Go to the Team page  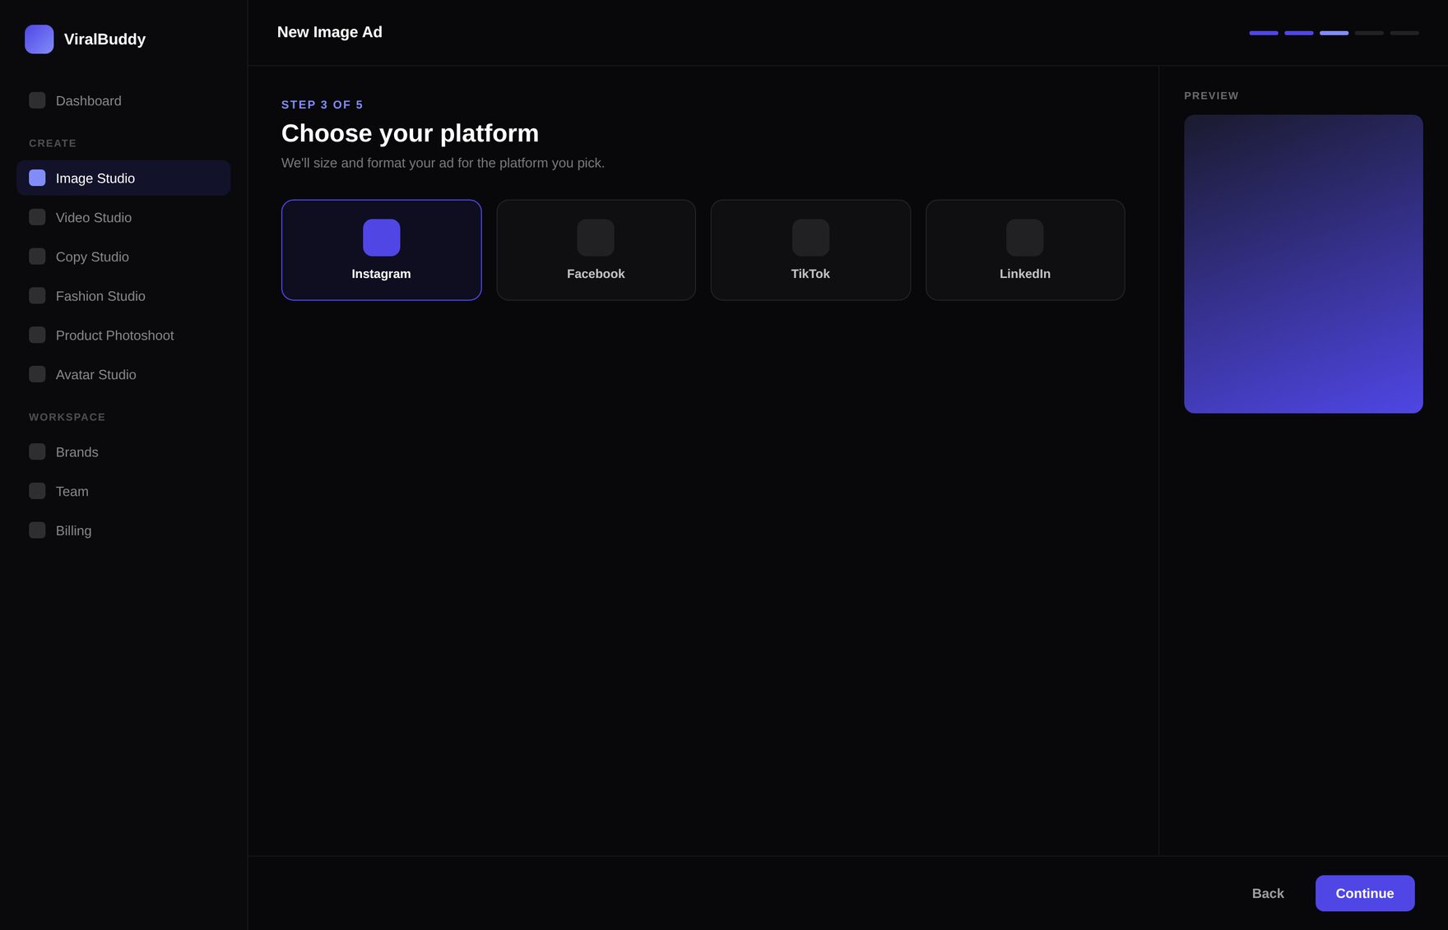[x=123, y=491]
